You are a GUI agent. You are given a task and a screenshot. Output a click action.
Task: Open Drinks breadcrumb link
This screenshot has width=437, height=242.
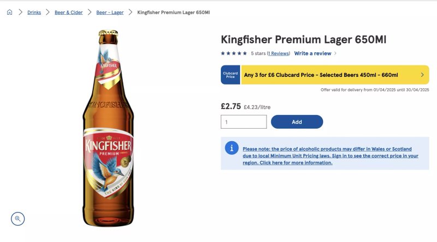point(34,13)
